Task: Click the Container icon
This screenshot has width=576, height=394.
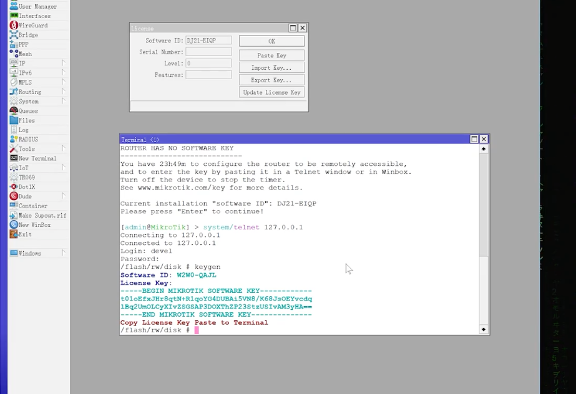Action: (14, 206)
